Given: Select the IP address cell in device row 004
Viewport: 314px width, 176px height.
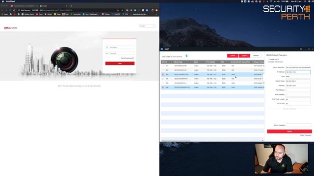Looking at the screenshot, I should point(211,79).
